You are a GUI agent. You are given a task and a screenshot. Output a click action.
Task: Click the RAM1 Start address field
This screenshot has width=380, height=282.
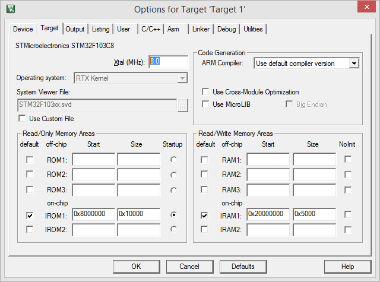pos(268,159)
